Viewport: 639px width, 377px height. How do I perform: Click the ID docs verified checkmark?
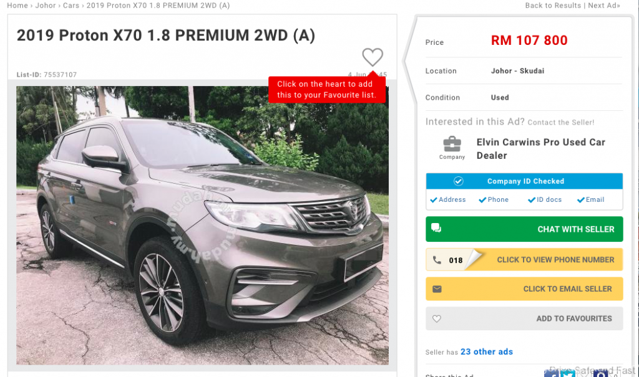[x=532, y=200]
